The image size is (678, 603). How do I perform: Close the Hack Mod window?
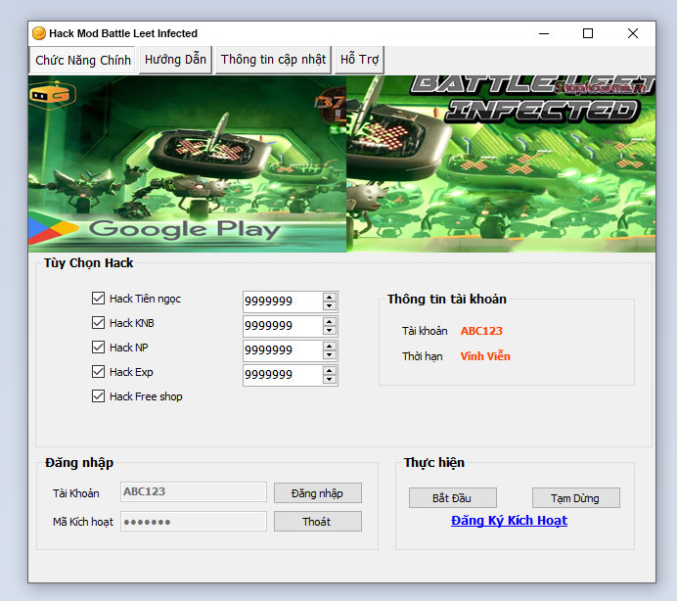[x=633, y=33]
